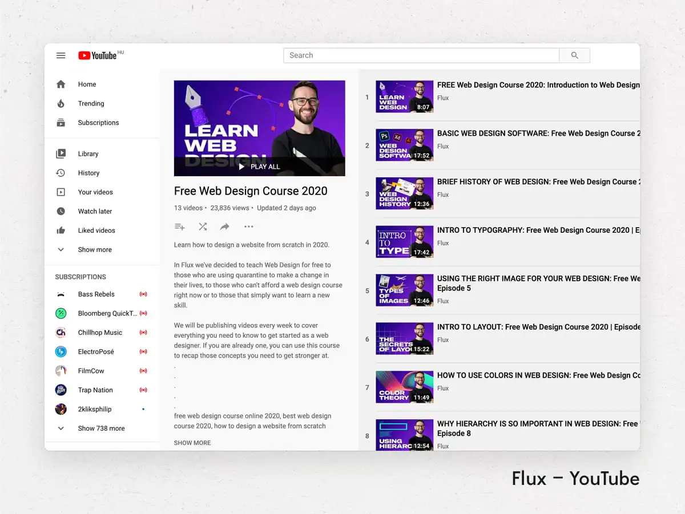Image resolution: width=685 pixels, height=514 pixels.
Task: Click the PLAY ALL button
Action: (259, 167)
